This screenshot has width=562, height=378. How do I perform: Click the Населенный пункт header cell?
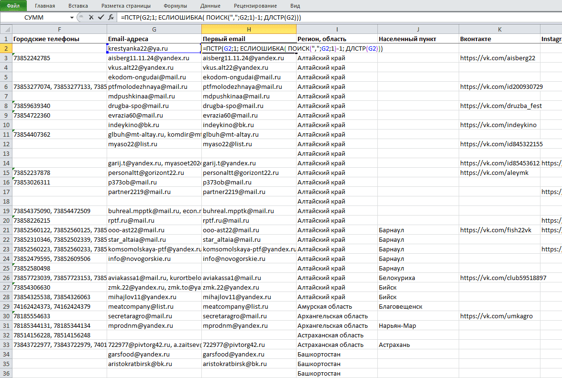click(x=419, y=39)
